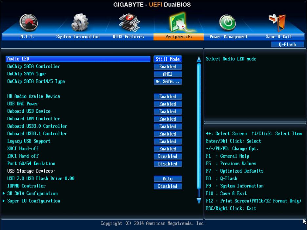Expand Super IO Configuration submenu arrow
Screen dimensions: 307x230
[4, 201]
